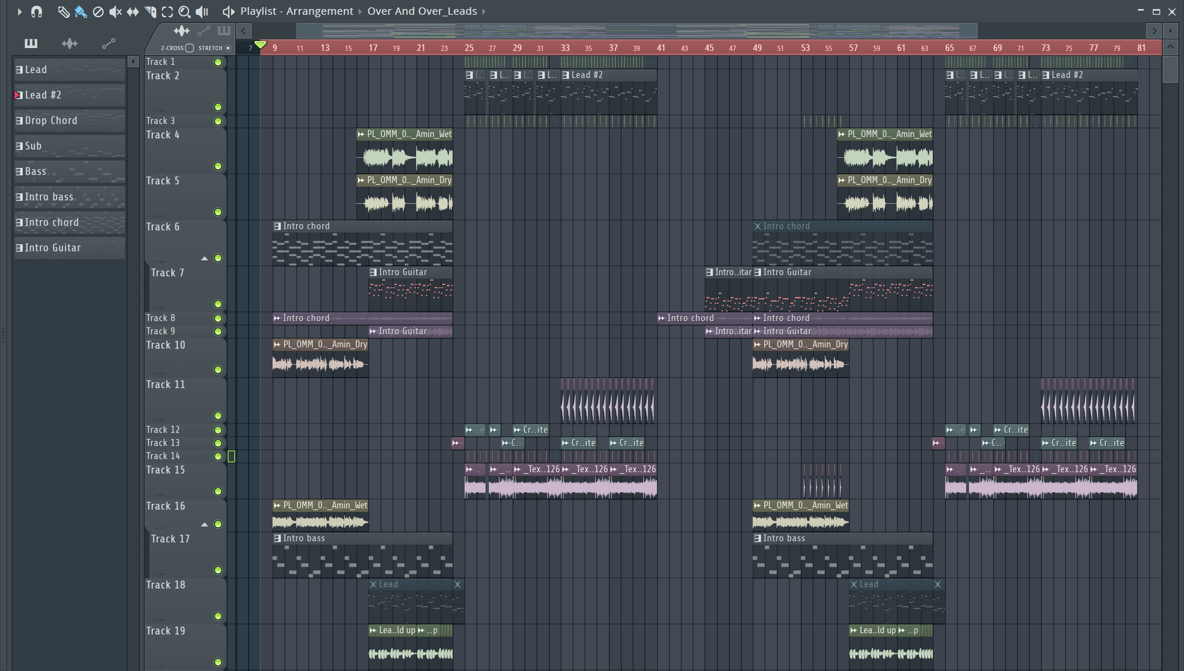Select the Playback tool
This screenshot has width=1184, height=671.
(202, 11)
